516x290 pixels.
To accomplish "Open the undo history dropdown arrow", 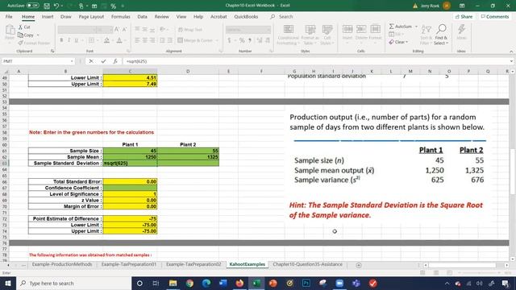I will tap(62, 6).
